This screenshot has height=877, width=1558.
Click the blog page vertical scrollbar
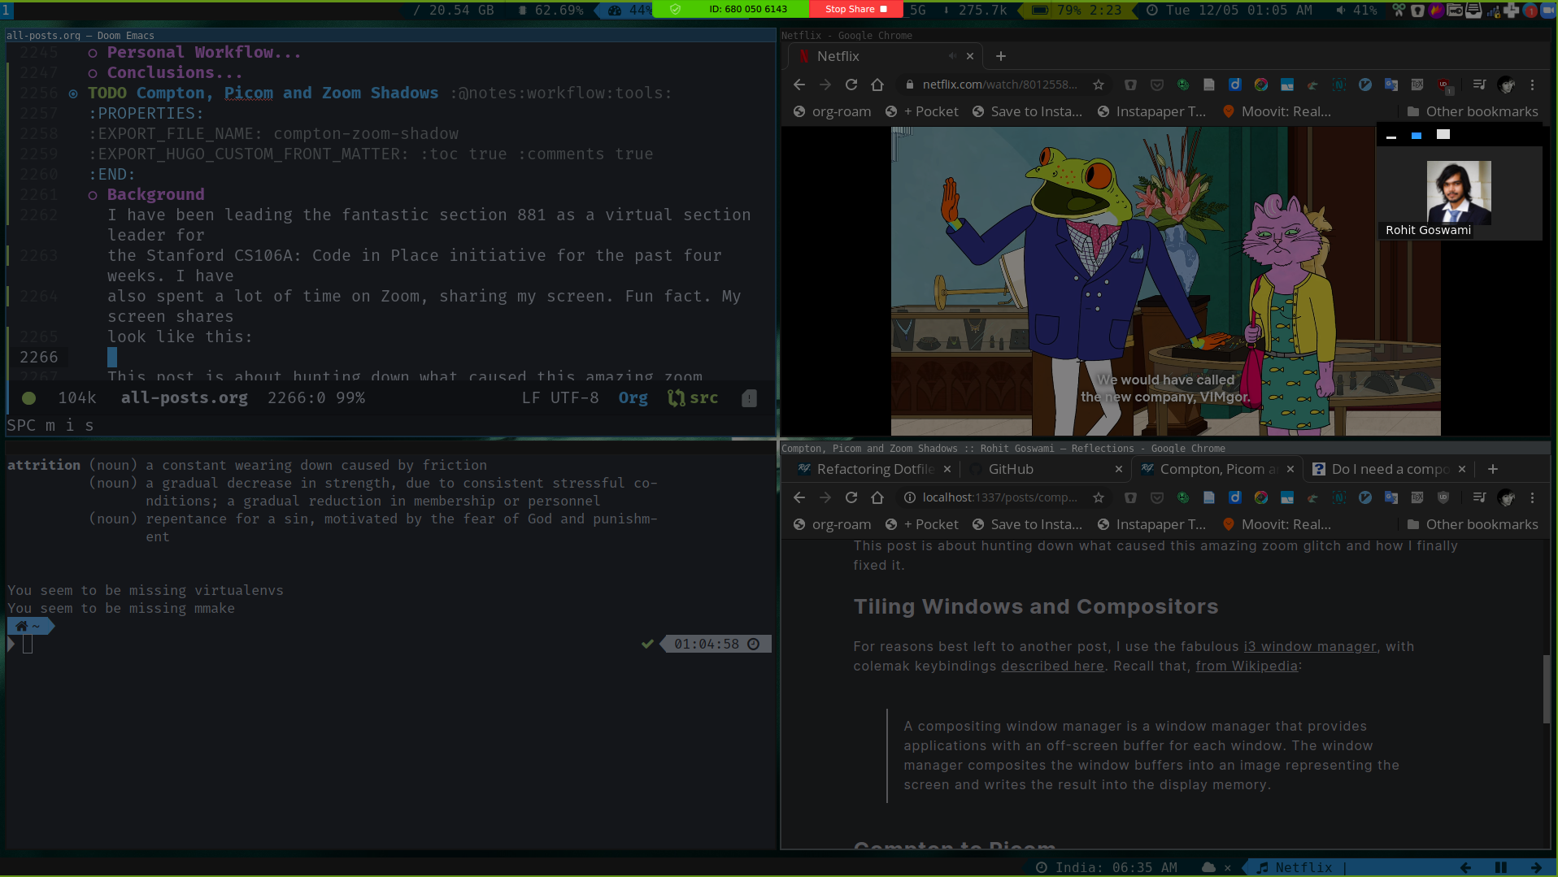(x=1546, y=688)
